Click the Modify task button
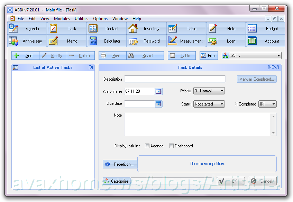This screenshot has width=293, height=202. [x=53, y=55]
